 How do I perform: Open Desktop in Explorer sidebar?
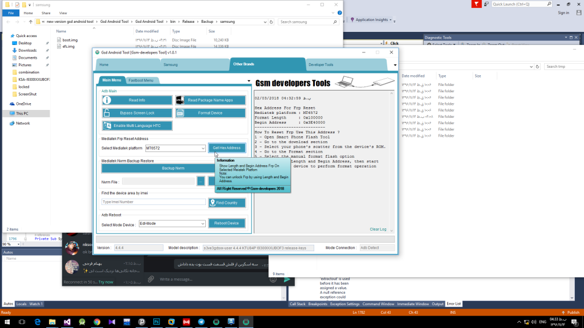(25, 43)
